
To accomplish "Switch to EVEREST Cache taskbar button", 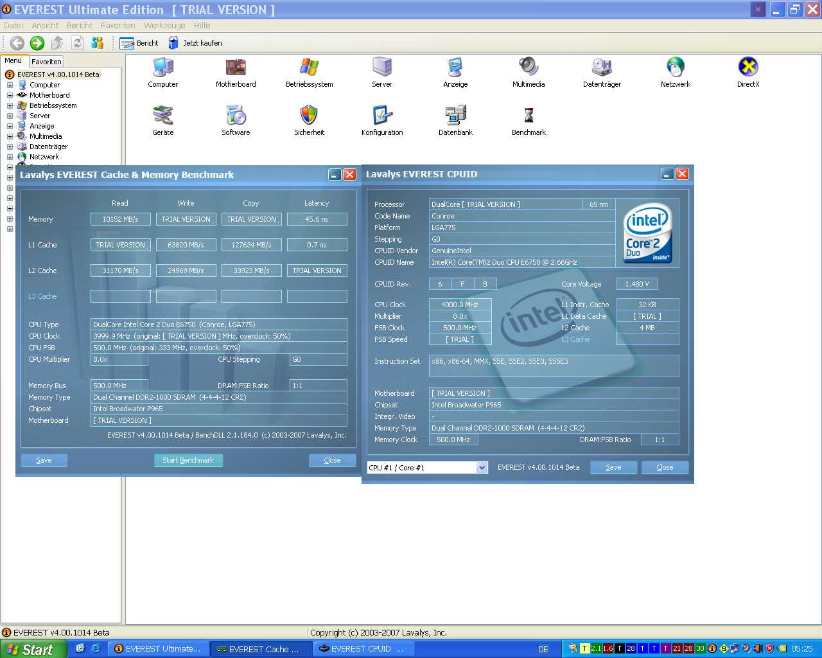I will (x=261, y=649).
